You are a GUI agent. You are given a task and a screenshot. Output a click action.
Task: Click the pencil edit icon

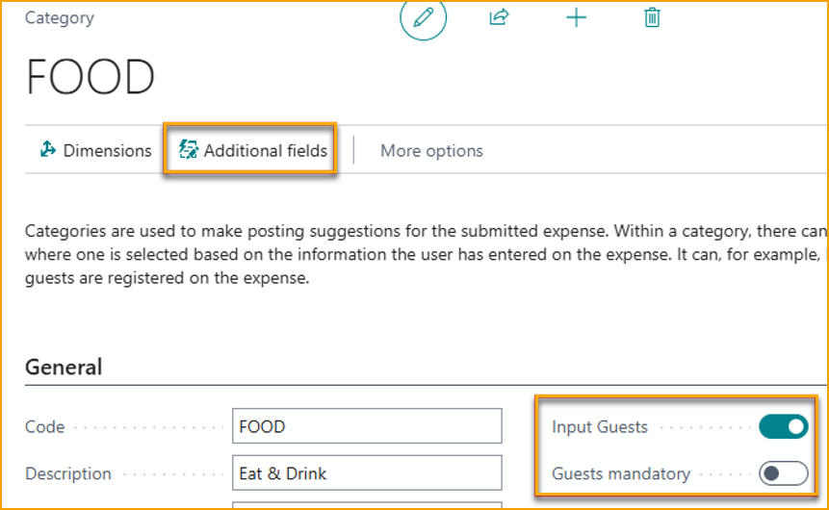(x=424, y=18)
